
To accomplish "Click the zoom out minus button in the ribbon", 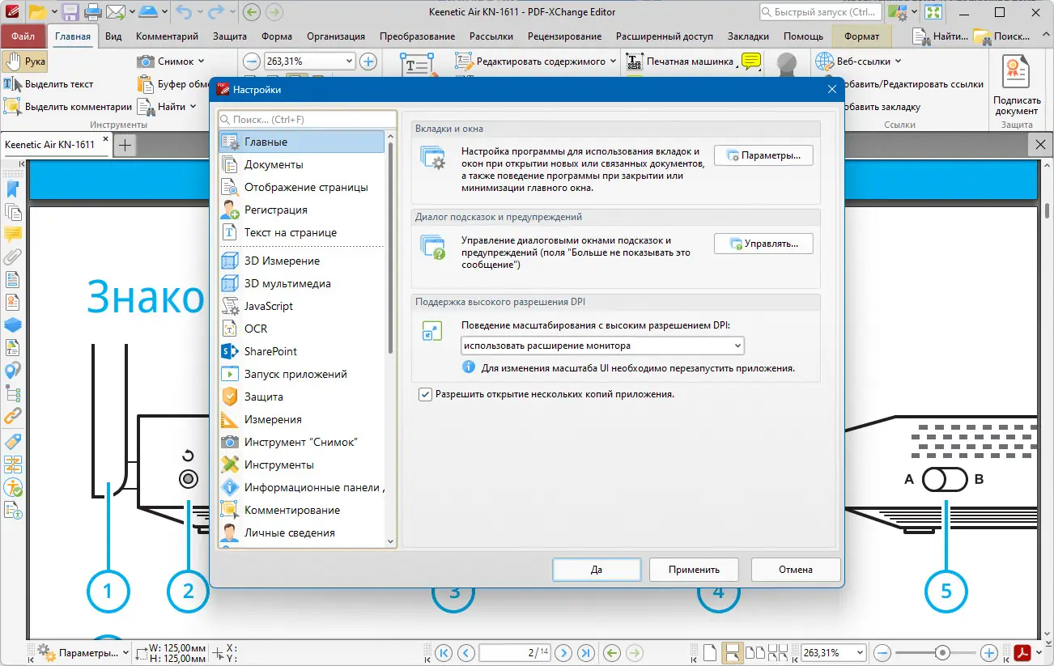I will (251, 62).
